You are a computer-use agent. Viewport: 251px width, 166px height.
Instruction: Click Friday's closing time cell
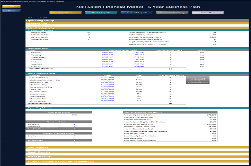click(x=139, y=62)
